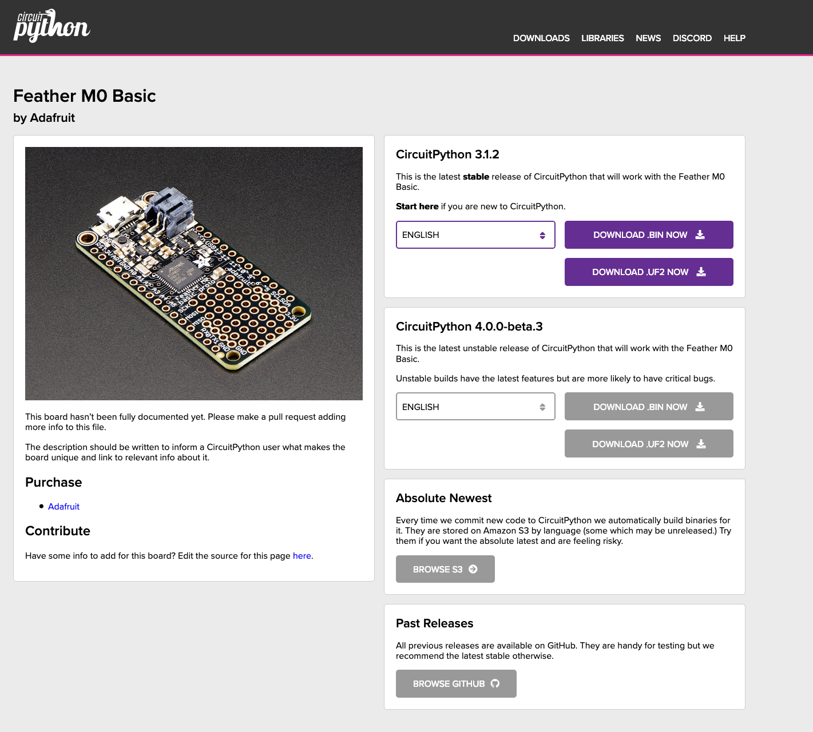Click the BROWSE GITHUB button
The height and width of the screenshot is (732, 813).
coord(456,684)
